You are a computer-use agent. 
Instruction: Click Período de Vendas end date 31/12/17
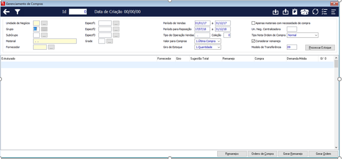click(223, 23)
